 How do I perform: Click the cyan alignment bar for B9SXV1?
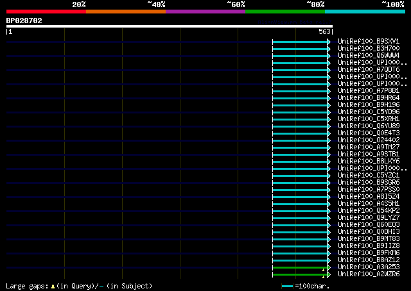coord(300,42)
